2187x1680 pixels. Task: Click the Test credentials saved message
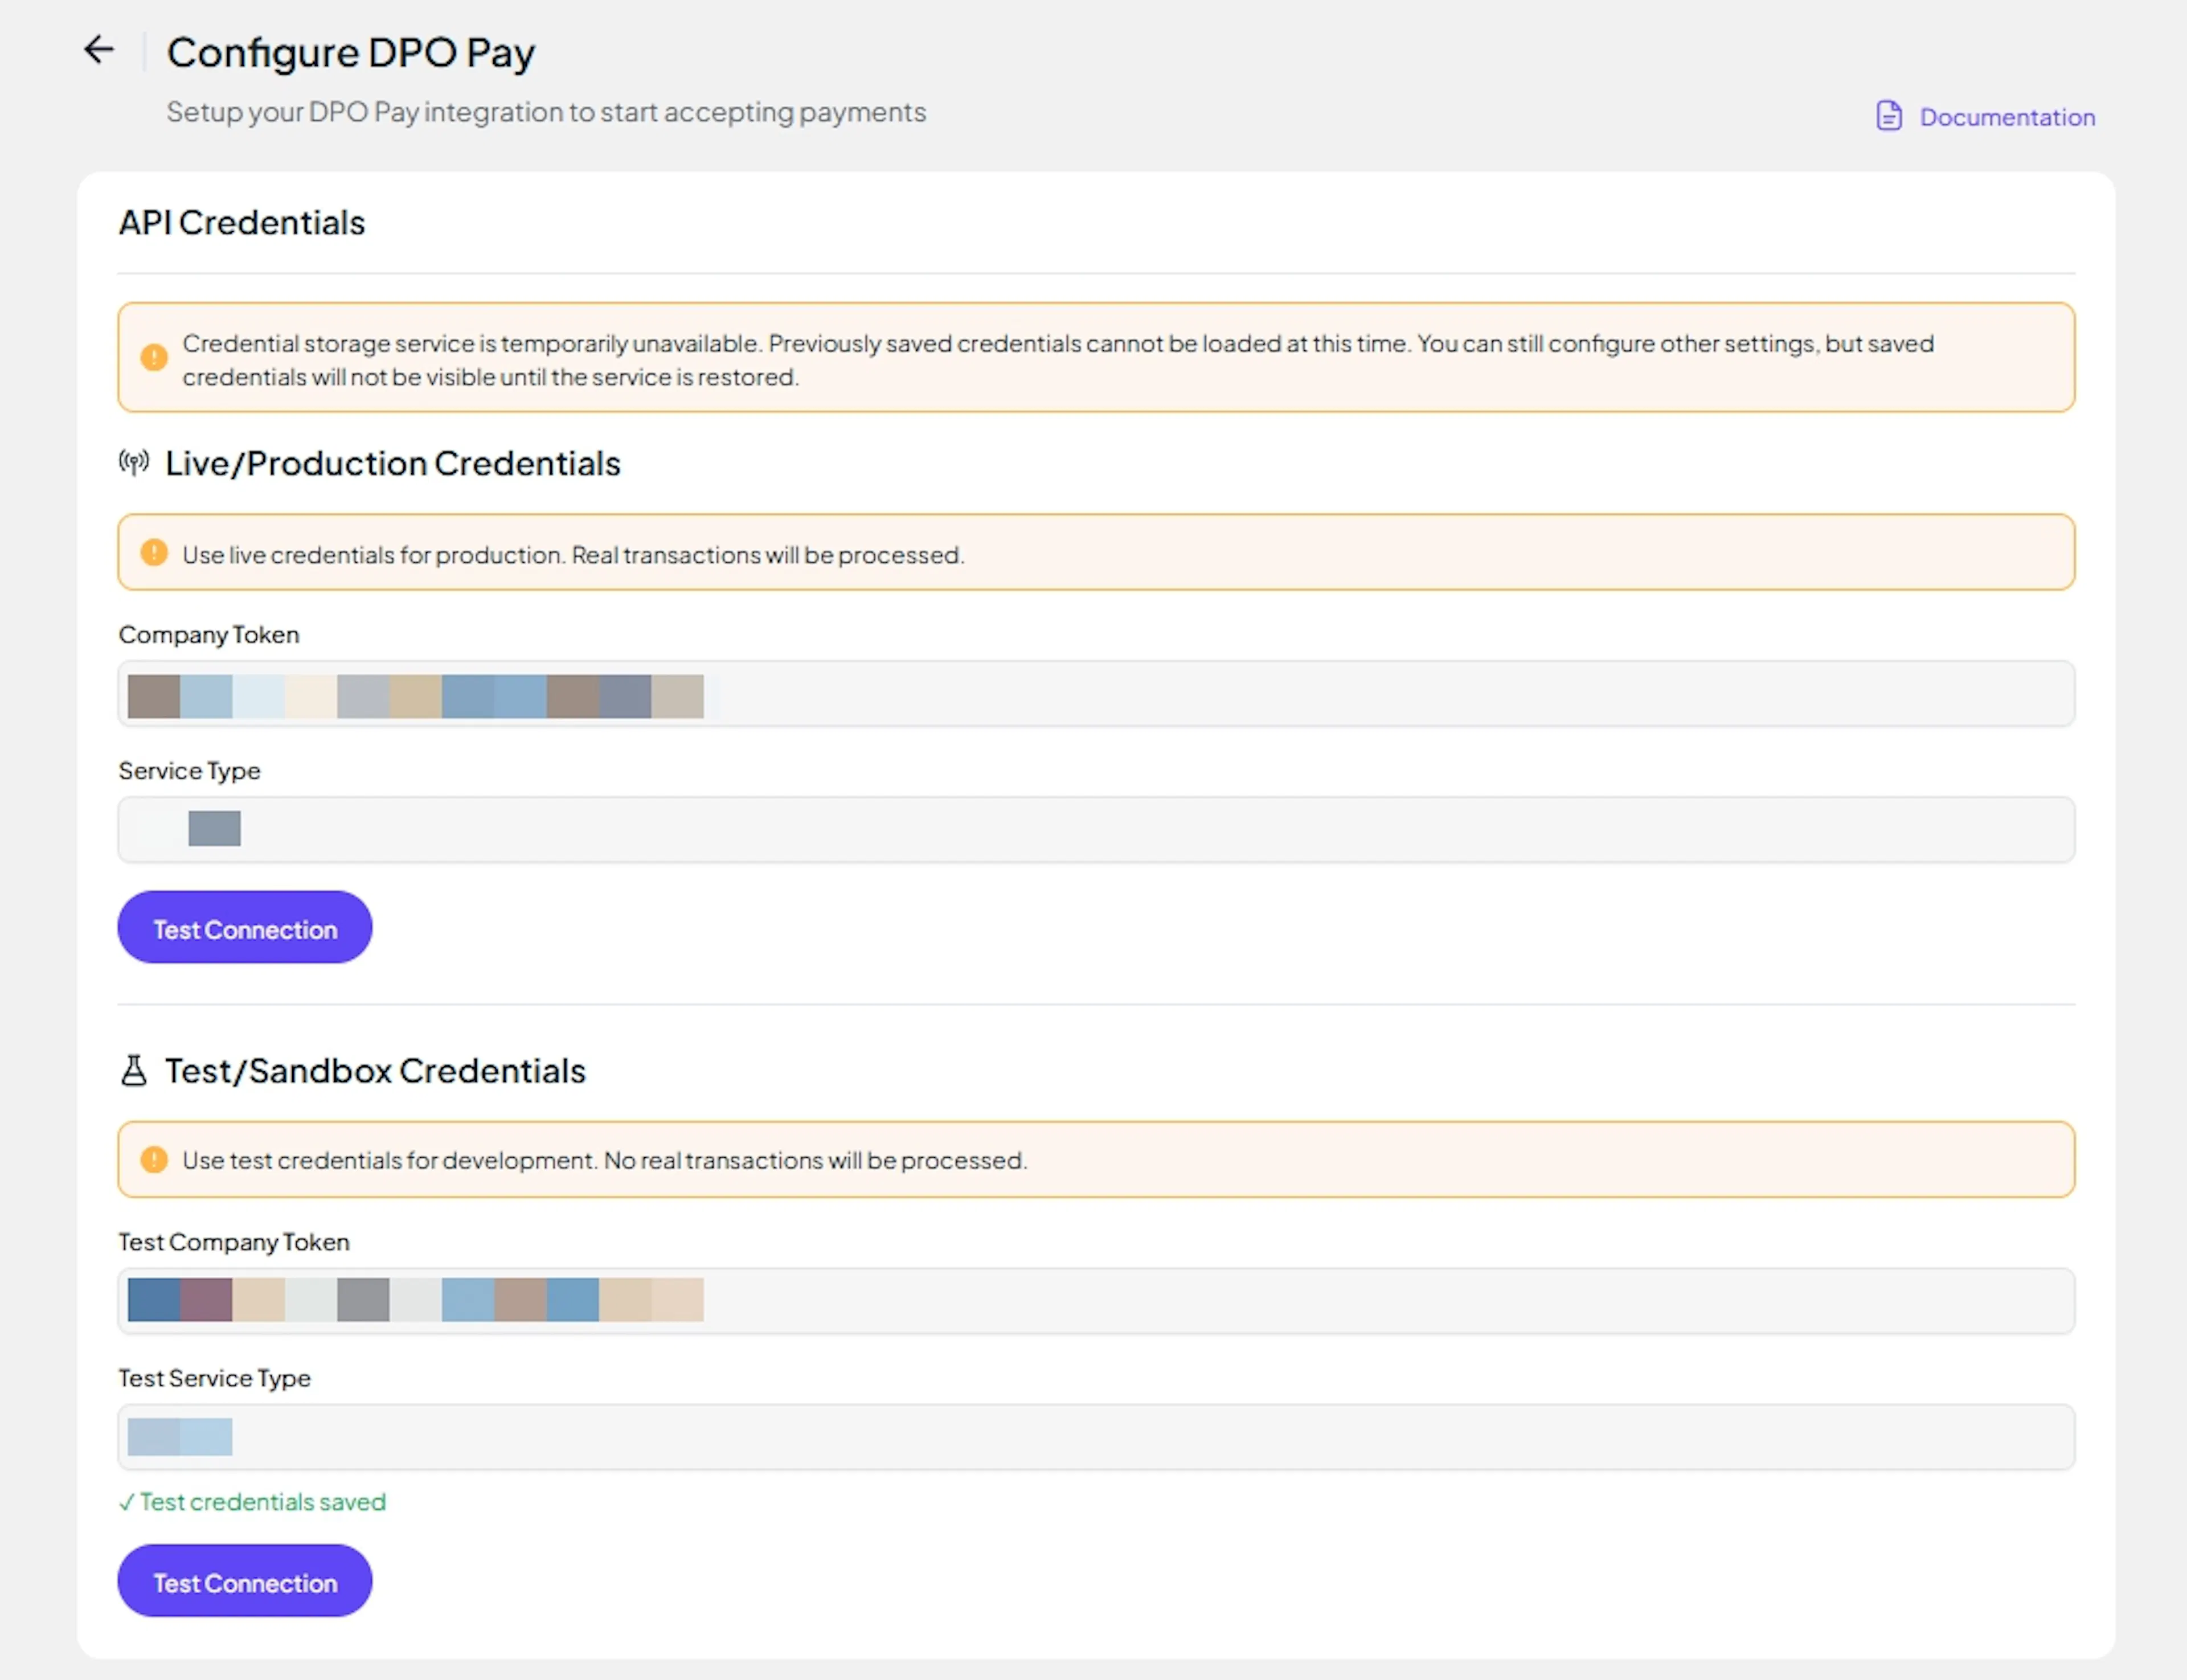click(x=253, y=1502)
